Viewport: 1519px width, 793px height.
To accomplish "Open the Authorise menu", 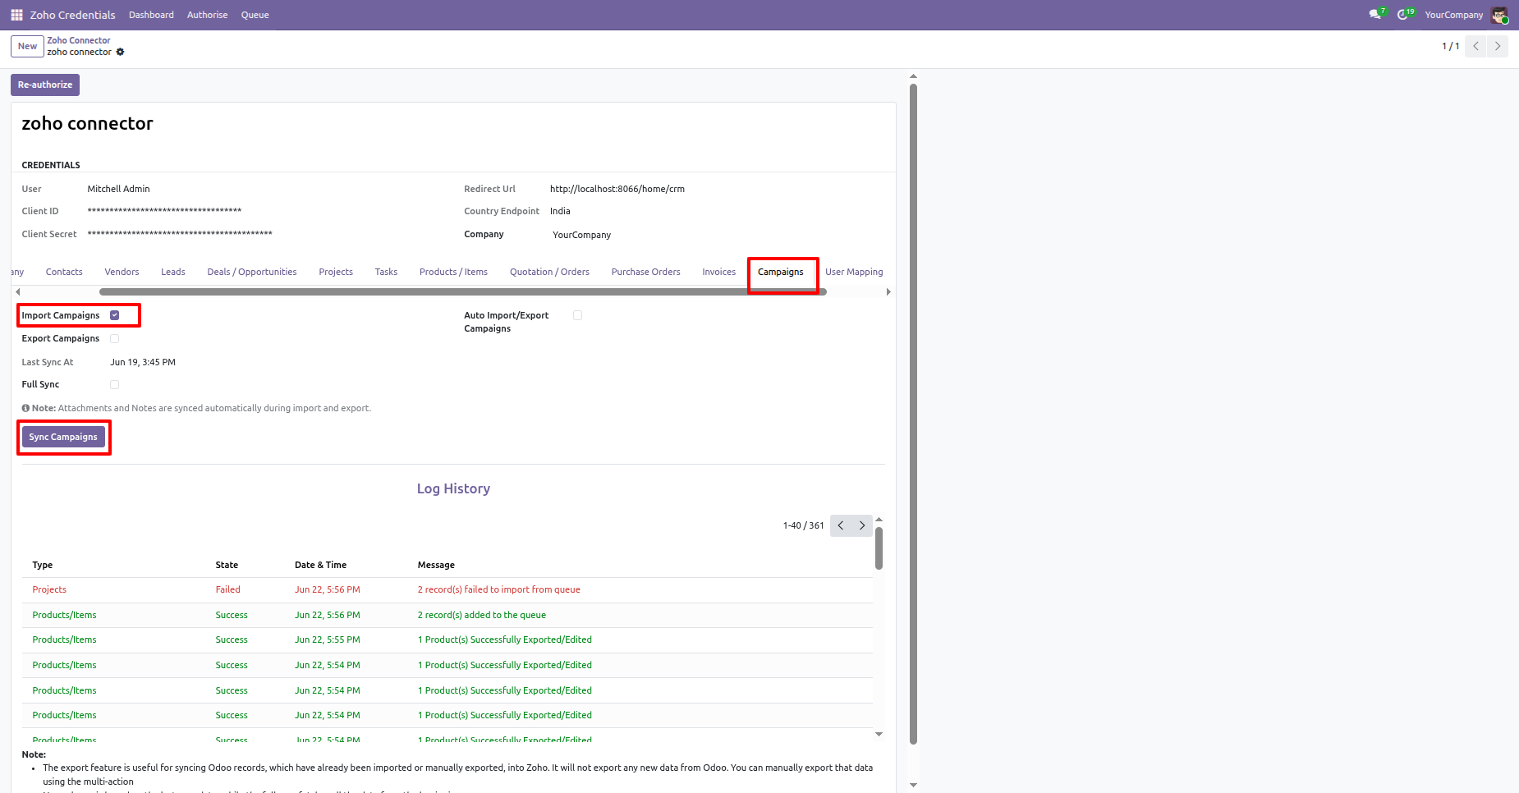I will [207, 15].
